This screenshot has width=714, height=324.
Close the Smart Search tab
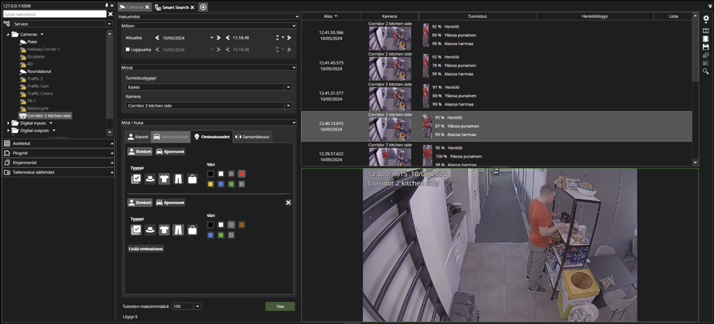coord(193,7)
